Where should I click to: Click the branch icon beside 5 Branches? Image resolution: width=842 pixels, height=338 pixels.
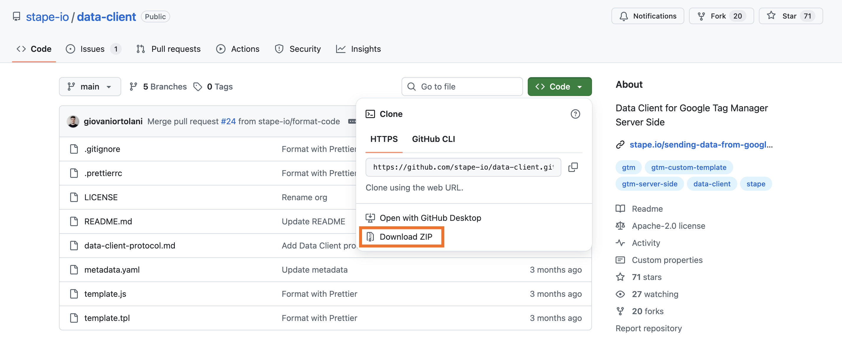(133, 87)
